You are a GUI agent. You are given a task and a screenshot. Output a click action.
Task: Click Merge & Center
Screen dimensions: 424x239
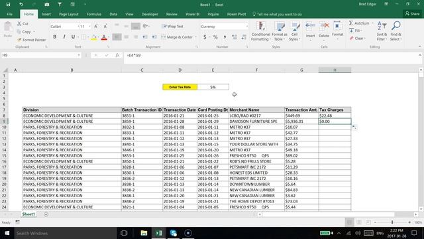[177, 37]
